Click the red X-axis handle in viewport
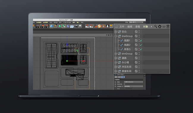The height and width of the screenshot is (113, 193). click(83, 61)
